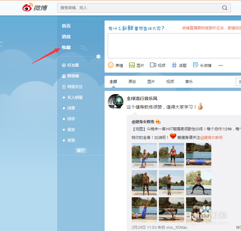Open 群微博 group
Image resolution: width=241 pixels, height=231 pixels.
coord(70,76)
